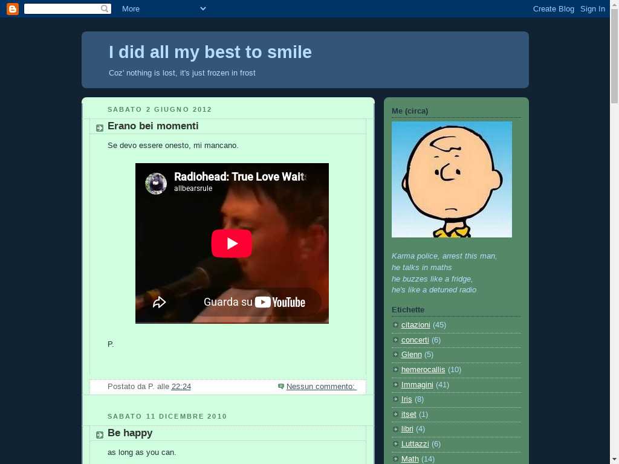This screenshot has height=464, width=619.
Task: Click the SABATO 2 GIUGNO 2012 date header
Action: coord(160,109)
